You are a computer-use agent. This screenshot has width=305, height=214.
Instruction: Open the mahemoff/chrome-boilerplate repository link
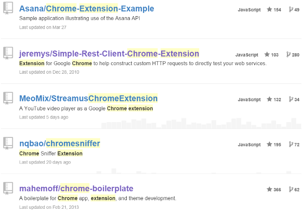pos(76,189)
